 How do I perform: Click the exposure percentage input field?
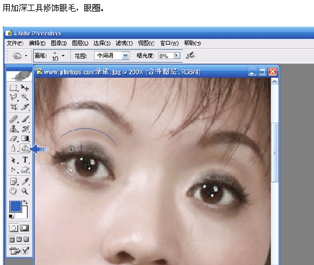point(166,56)
